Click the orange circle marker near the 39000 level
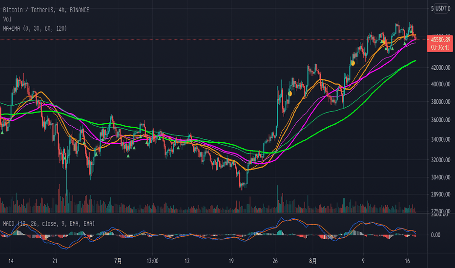The width and height of the screenshot is (455, 268). click(290, 94)
